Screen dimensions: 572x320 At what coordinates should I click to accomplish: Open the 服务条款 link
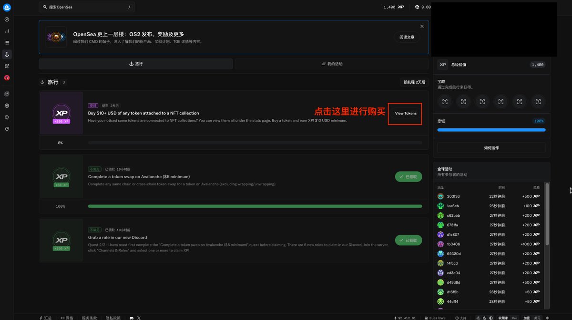click(x=89, y=318)
